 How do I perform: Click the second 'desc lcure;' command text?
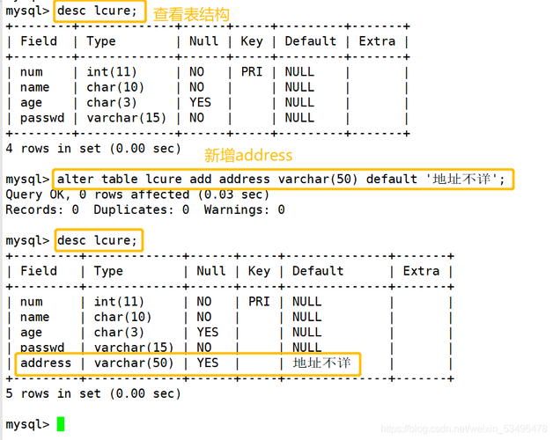coord(97,240)
